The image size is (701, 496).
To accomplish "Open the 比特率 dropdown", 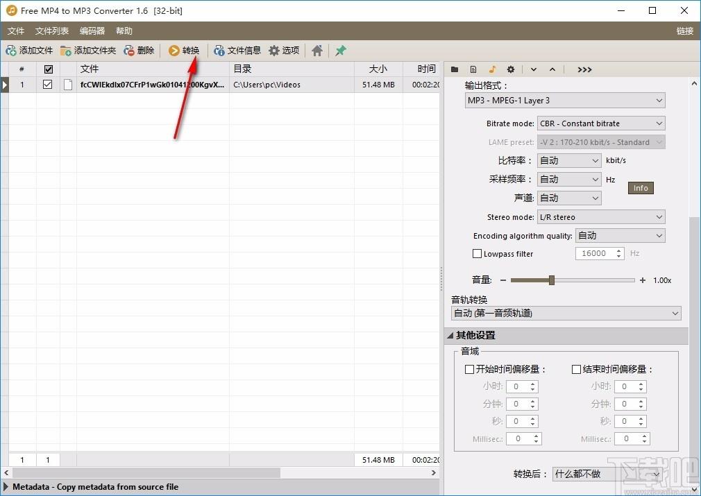I will (569, 160).
